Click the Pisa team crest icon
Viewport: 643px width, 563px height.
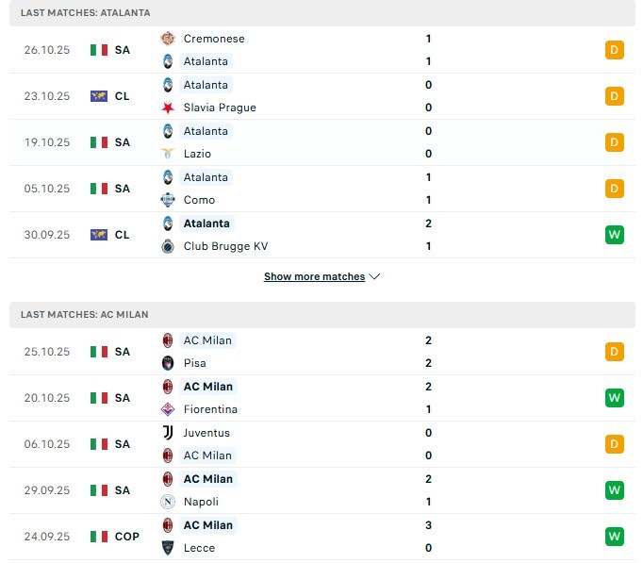[168, 363]
